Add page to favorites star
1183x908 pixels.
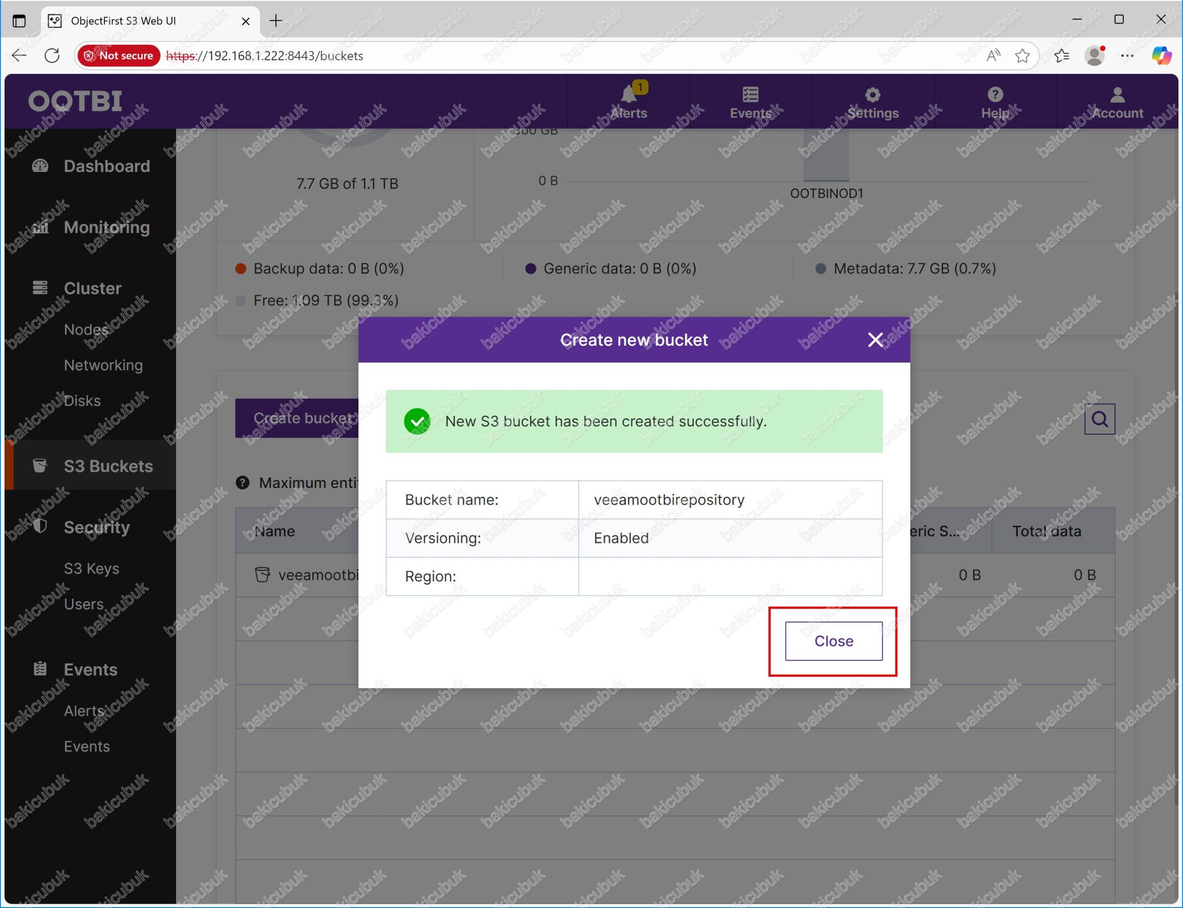[1021, 55]
